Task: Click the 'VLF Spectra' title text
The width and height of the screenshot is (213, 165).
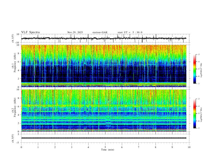Action: click(30, 32)
